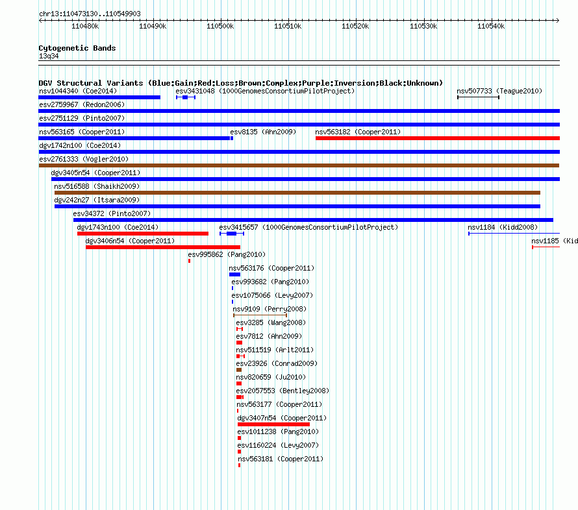Click the esv2759967 (Redon2006) label
Image resolution: width=578 pixels, height=510 pixels.
pos(82,104)
